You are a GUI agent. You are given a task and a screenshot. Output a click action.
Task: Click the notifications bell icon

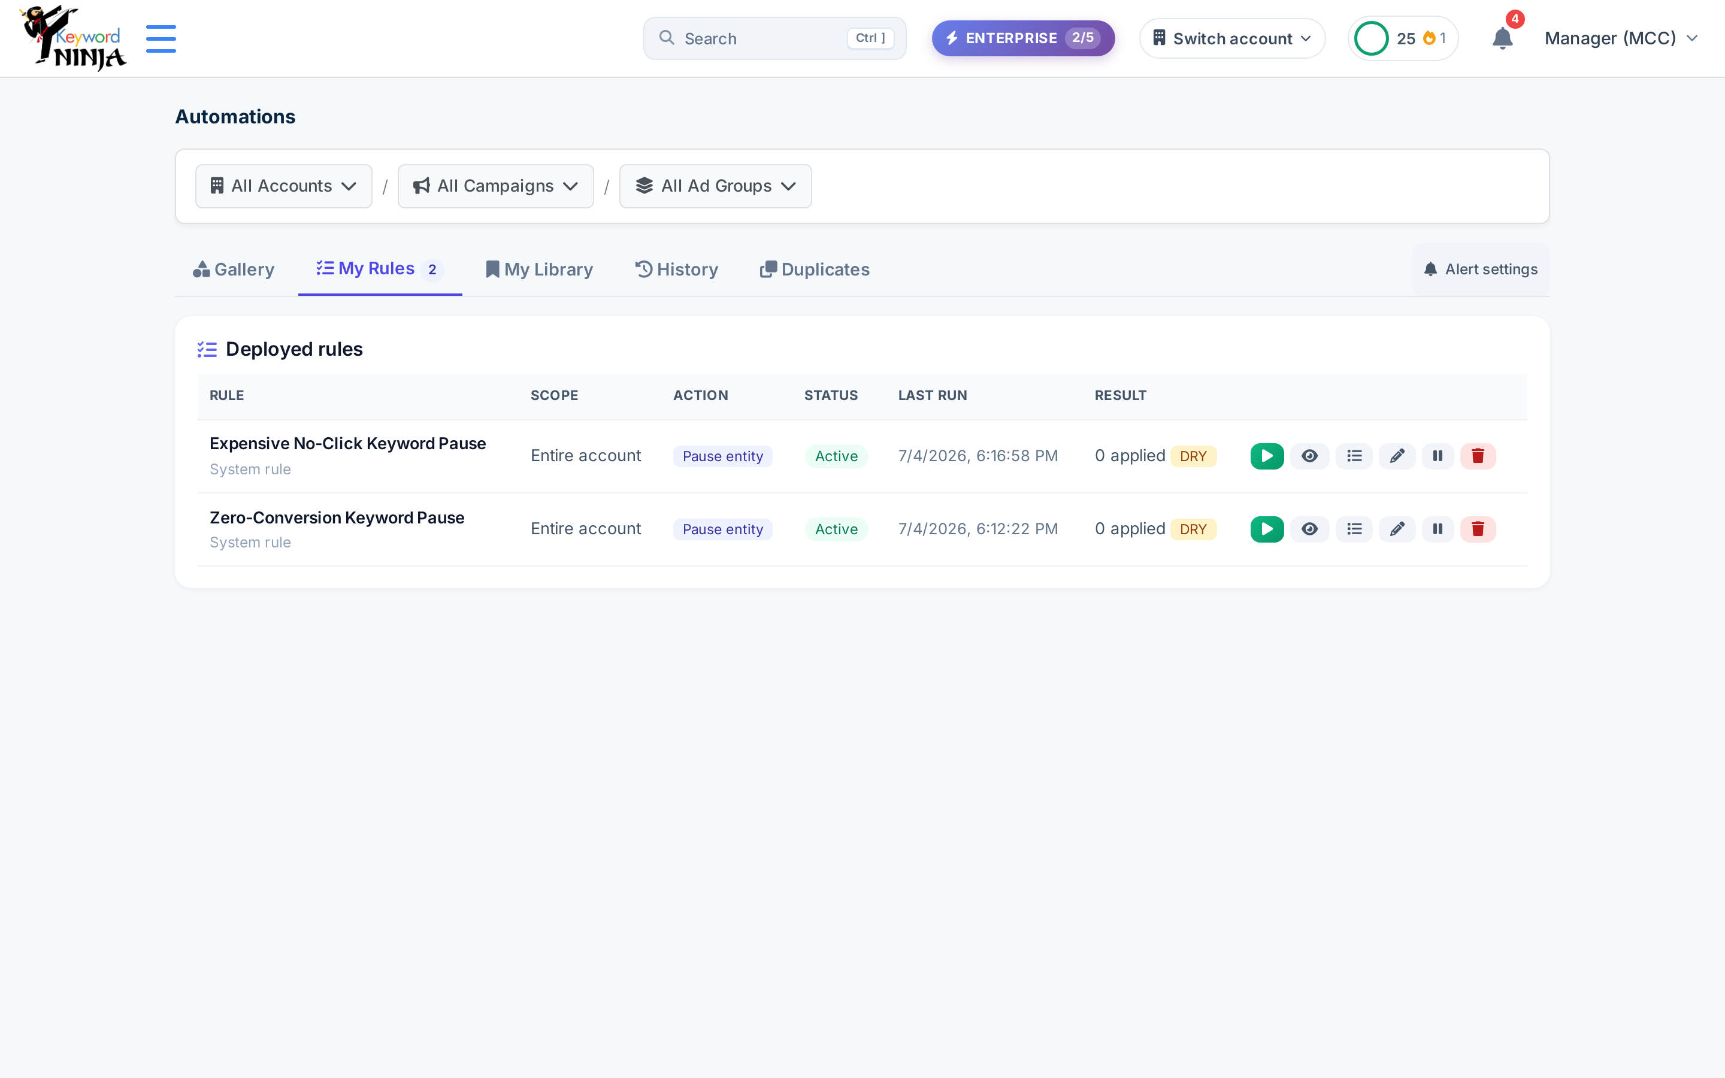[x=1502, y=38]
